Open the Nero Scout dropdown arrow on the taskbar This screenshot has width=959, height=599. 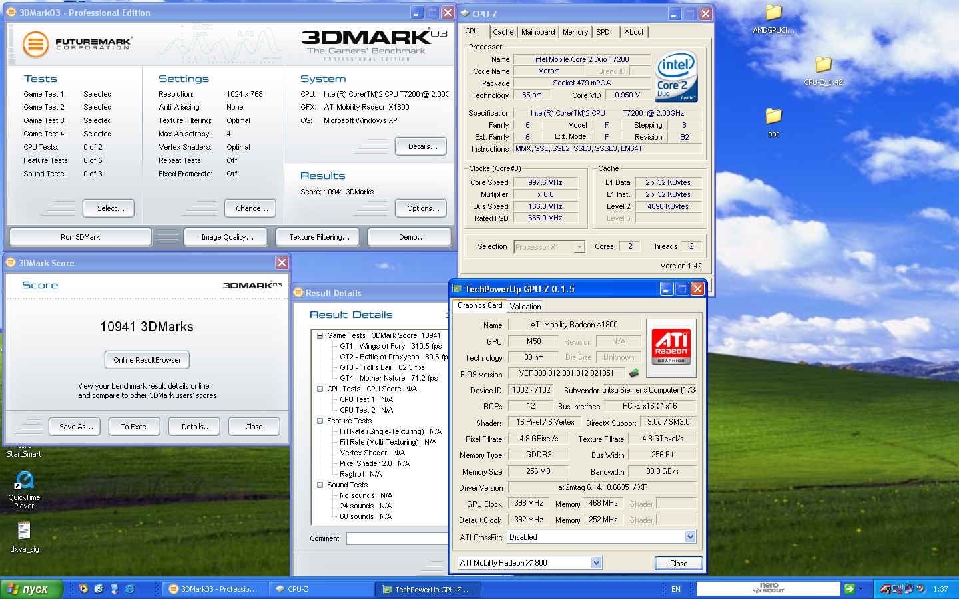click(x=860, y=589)
